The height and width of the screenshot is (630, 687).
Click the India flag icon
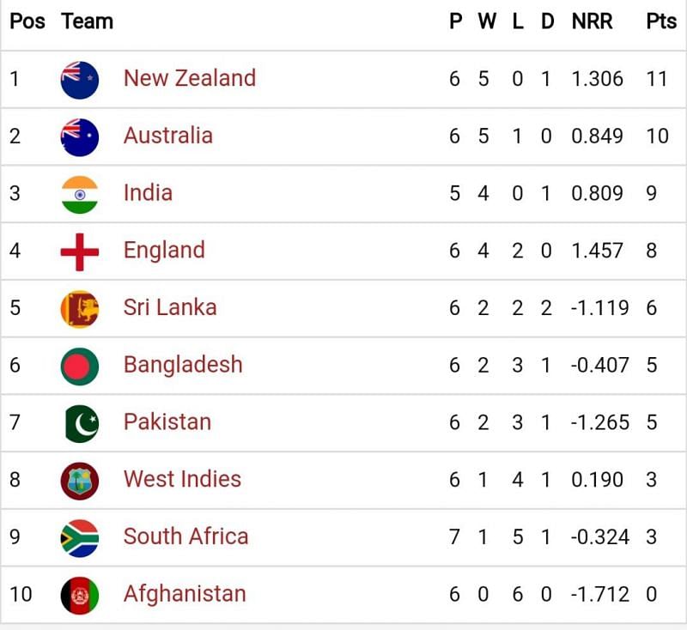coord(80,194)
